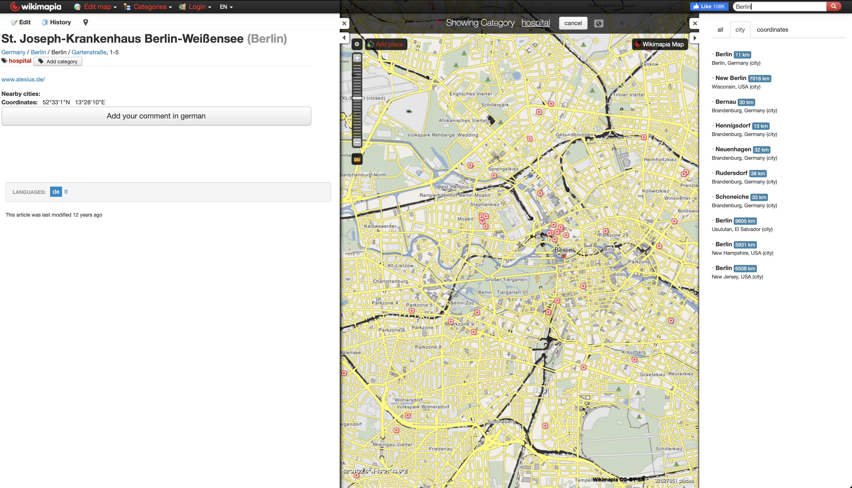Screen dimensions: 852x488
Task: Switch to the all results tab
Action: pyautogui.click(x=720, y=29)
